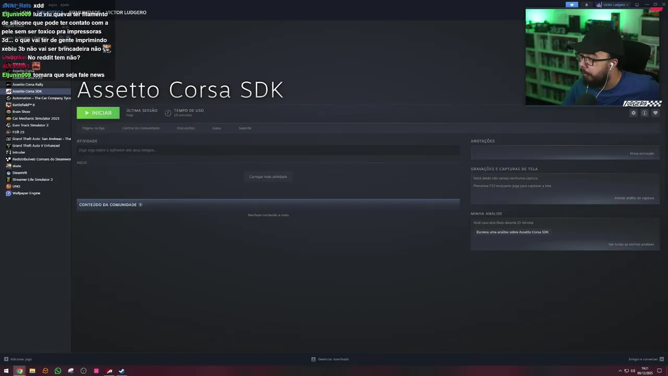Open OBS Studio from taskbar
668x376 pixels.
83,371
